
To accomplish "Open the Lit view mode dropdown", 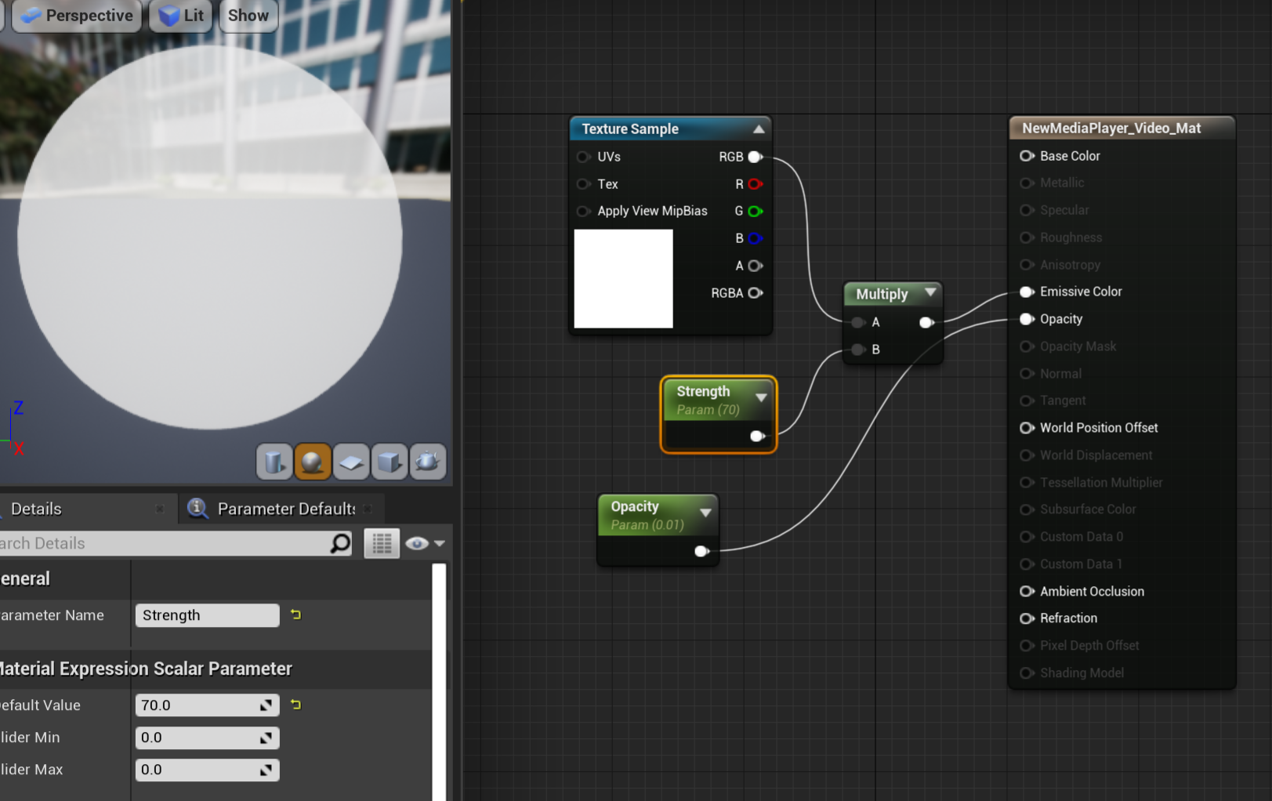I will click(181, 16).
